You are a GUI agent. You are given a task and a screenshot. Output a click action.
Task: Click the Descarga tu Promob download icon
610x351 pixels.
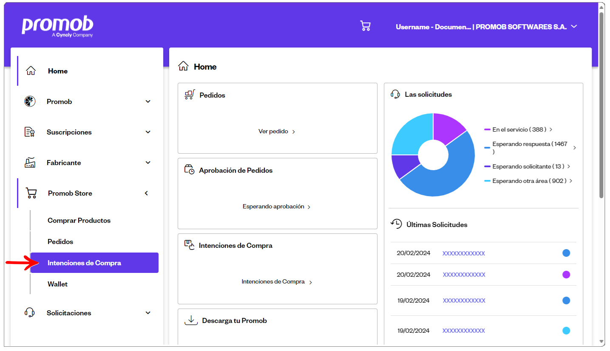191,320
